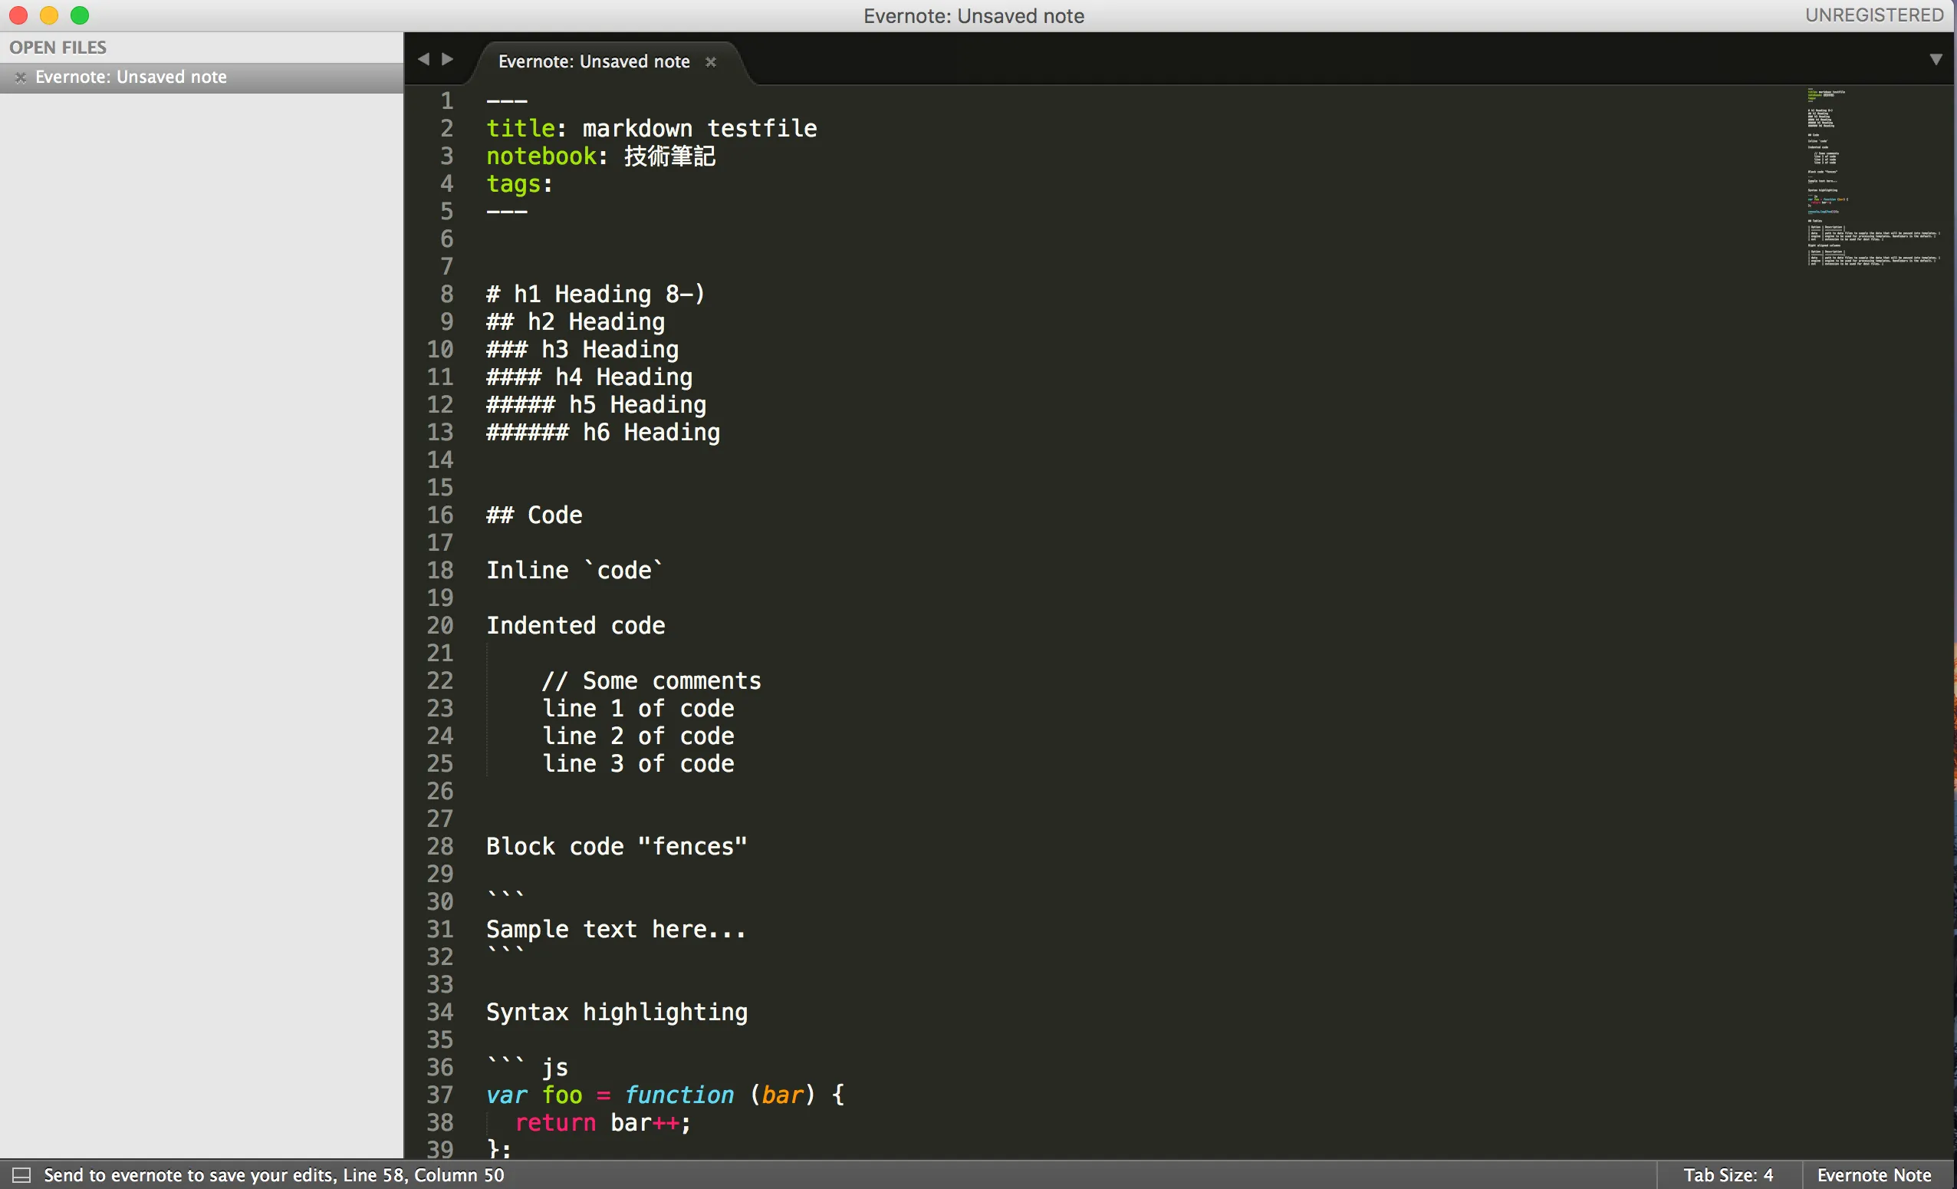
Task: Click line number 16 in the gutter
Action: (x=440, y=515)
